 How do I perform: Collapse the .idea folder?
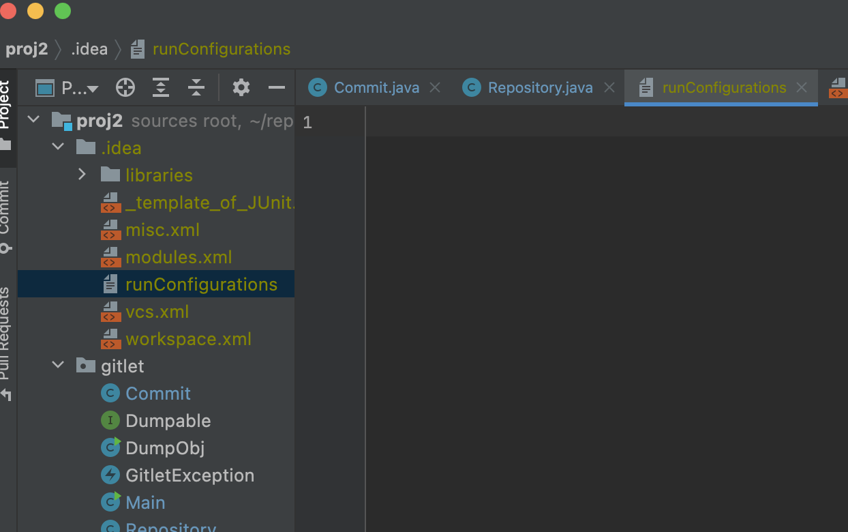pyautogui.click(x=58, y=148)
